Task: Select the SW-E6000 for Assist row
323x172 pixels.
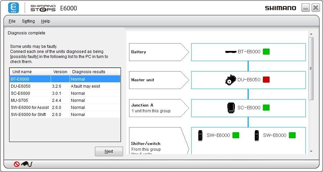Action: [65, 107]
